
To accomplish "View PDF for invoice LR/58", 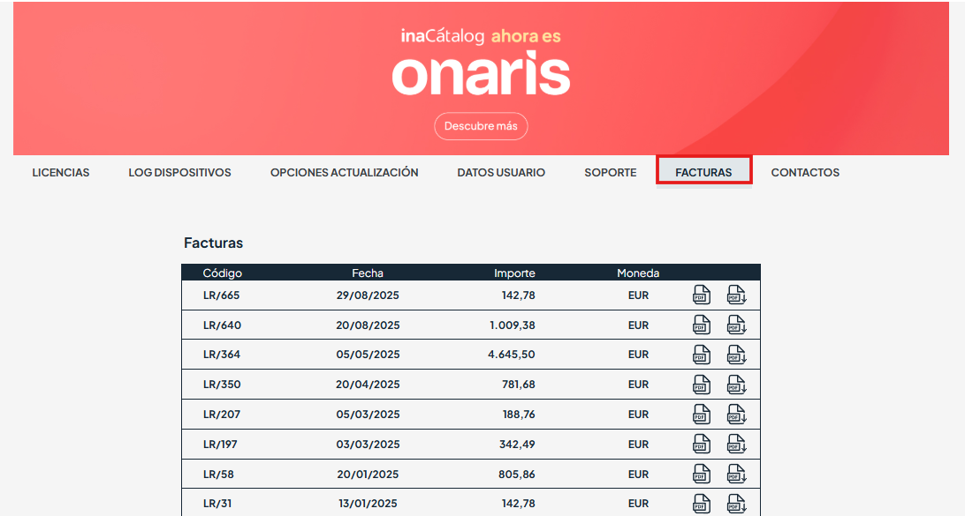I will click(x=702, y=475).
